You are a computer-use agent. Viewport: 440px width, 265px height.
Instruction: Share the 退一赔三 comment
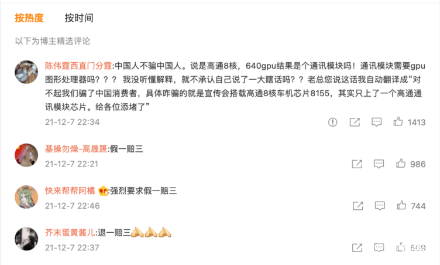pyautogui.click(x=357, y=248)
